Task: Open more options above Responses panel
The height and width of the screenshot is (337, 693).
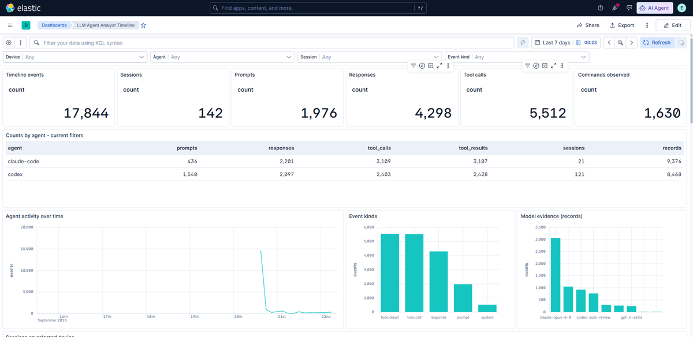Action: coord(448,66)
